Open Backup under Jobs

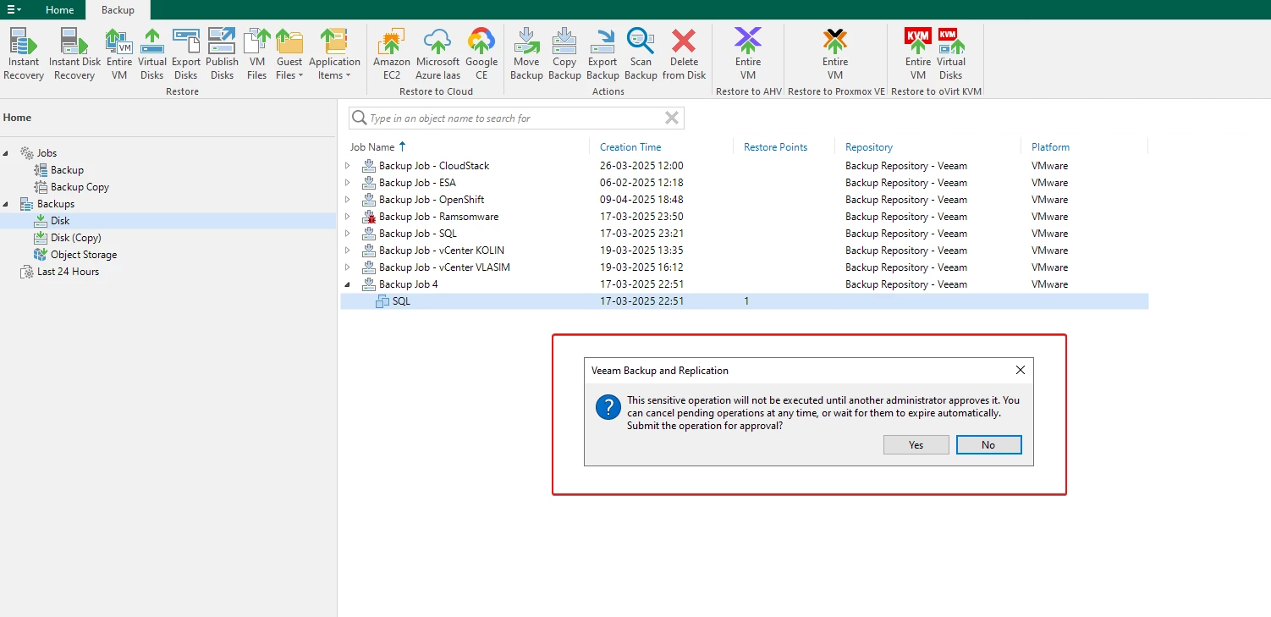[x=67, y=170]
